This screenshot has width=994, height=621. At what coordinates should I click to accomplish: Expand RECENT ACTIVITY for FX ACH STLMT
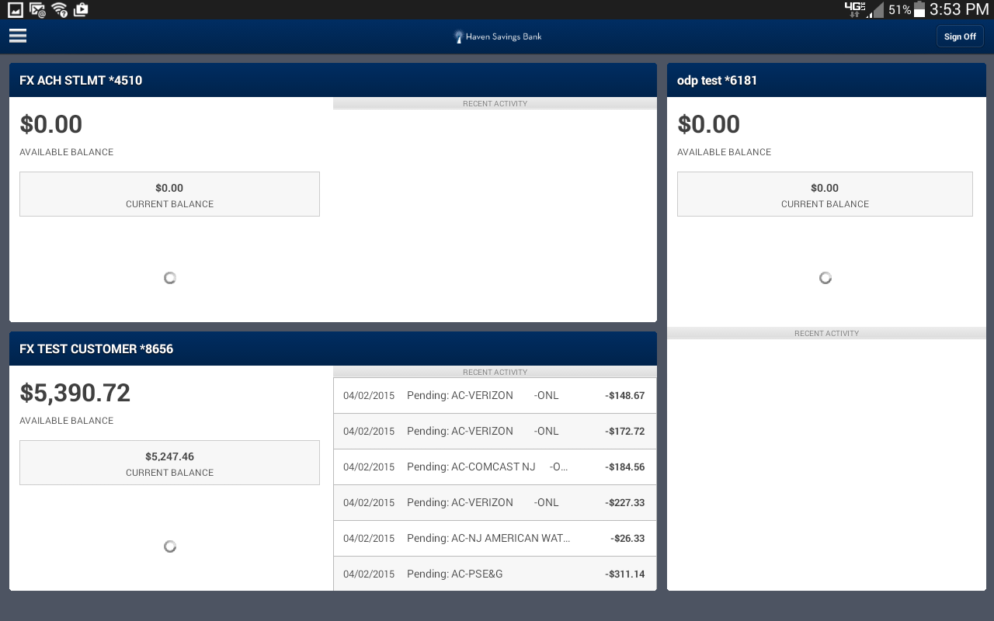point(495,103)
